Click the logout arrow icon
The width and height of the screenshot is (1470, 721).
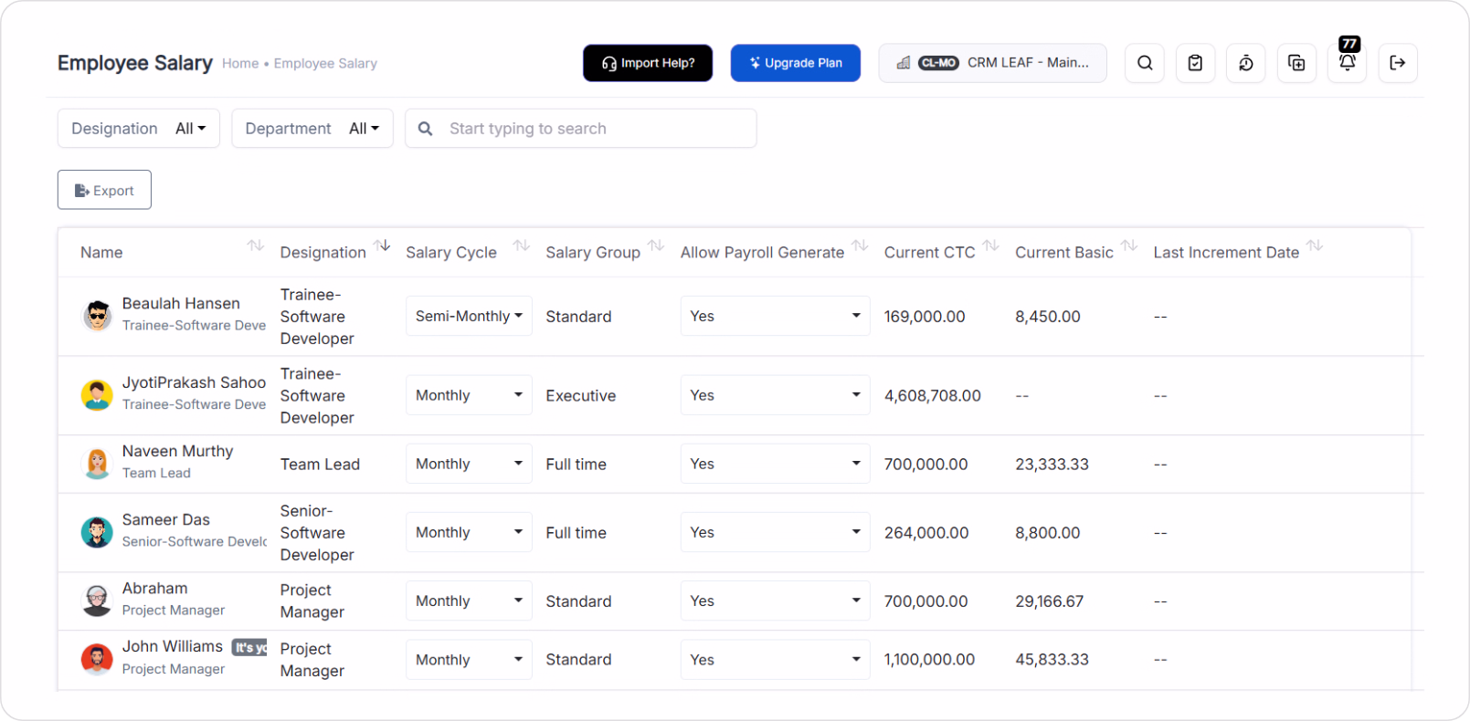(x=1398, y=63)
